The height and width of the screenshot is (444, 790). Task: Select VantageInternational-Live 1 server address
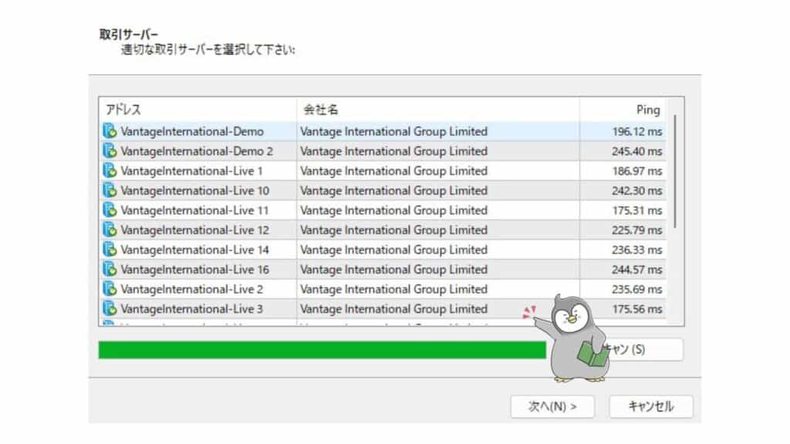tap(191, 170)
